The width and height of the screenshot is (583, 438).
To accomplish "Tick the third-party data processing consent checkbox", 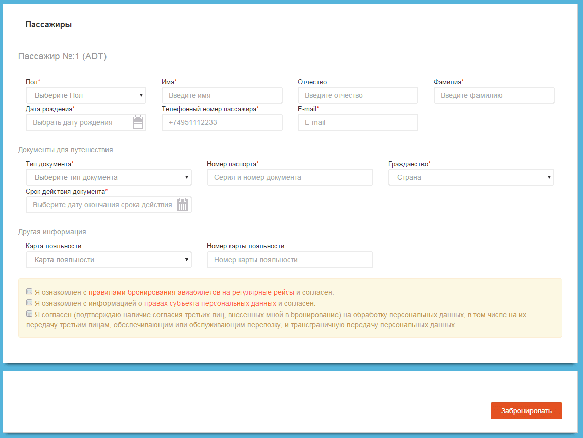I will [29, 314].
